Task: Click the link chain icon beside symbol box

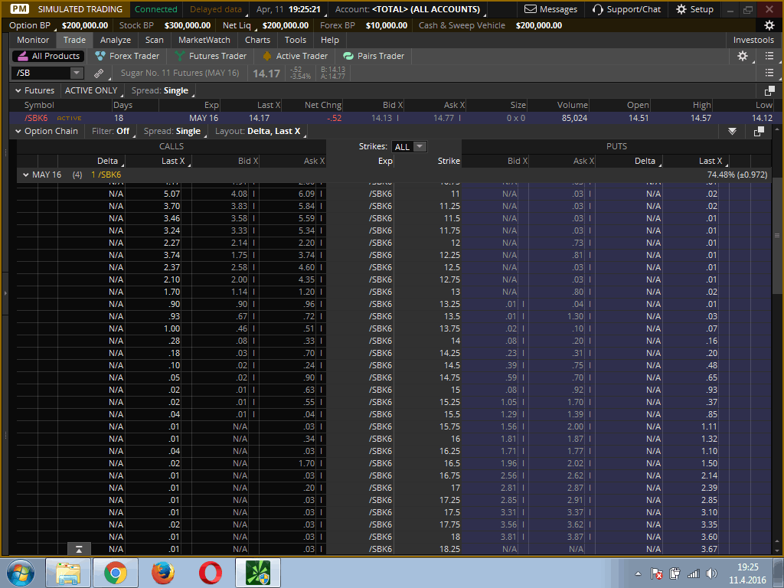Action: point(99,73)
